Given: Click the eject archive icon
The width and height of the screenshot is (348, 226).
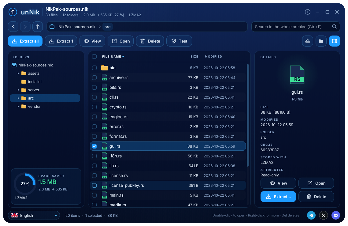Looking at the screenshot, I should point(307,41).
